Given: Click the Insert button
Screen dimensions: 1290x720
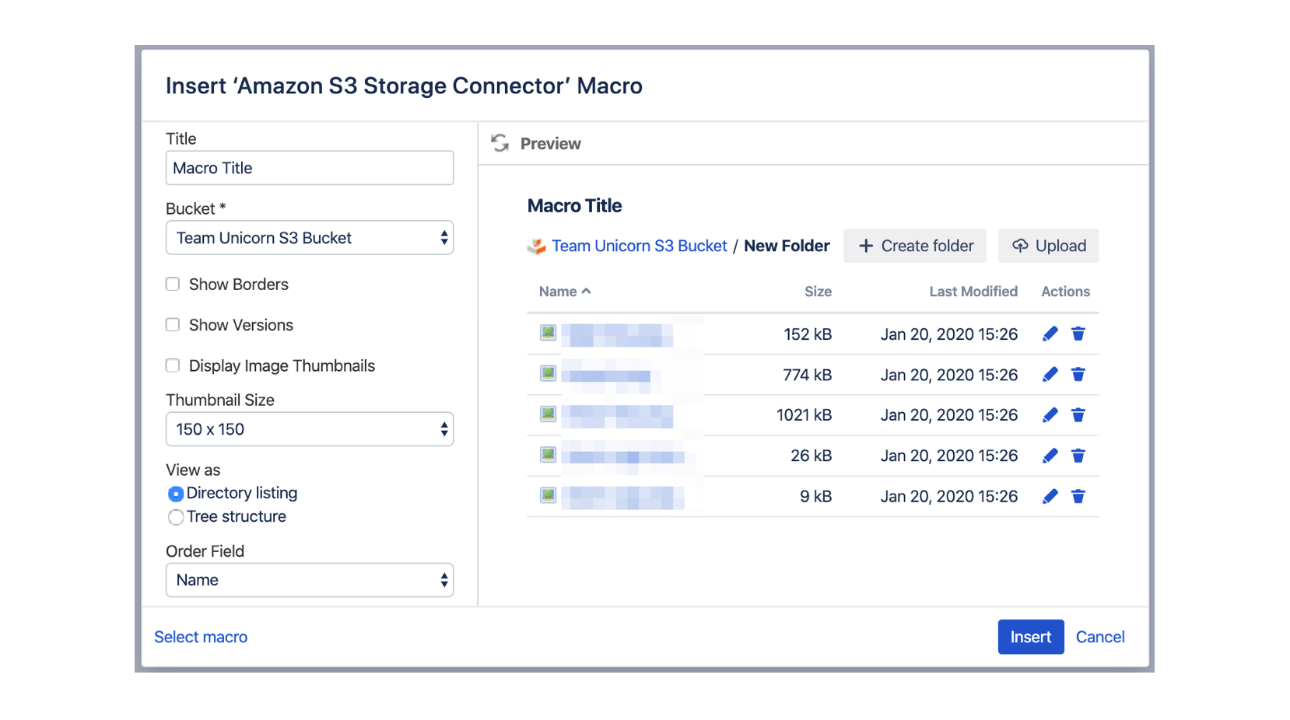Looking at the screenshot, I should click(1031, 637).
